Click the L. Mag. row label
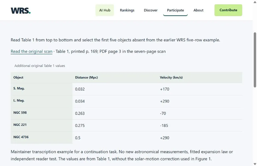This screenshot has width=257, height=166. [19, 100]
